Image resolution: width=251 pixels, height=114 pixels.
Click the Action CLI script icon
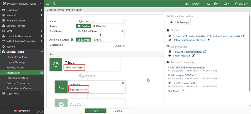tap(61, 87)
